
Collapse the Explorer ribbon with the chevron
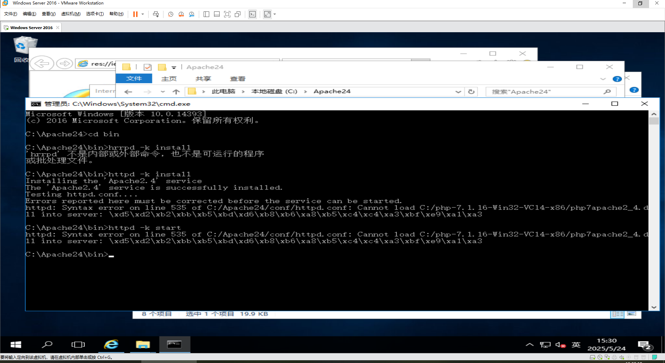[x=603, y=79]
